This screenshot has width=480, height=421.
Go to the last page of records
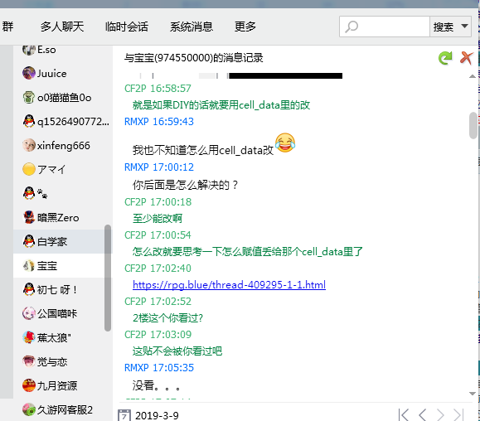coord(458,415)
